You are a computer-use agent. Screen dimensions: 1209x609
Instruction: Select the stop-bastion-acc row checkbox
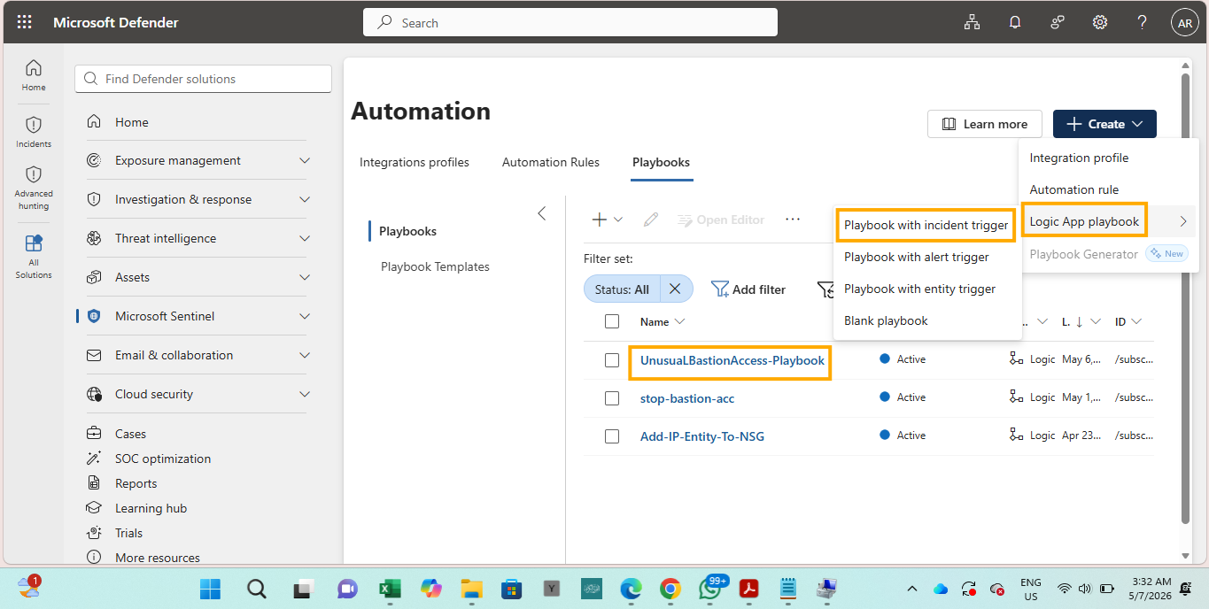pos(612,398)
